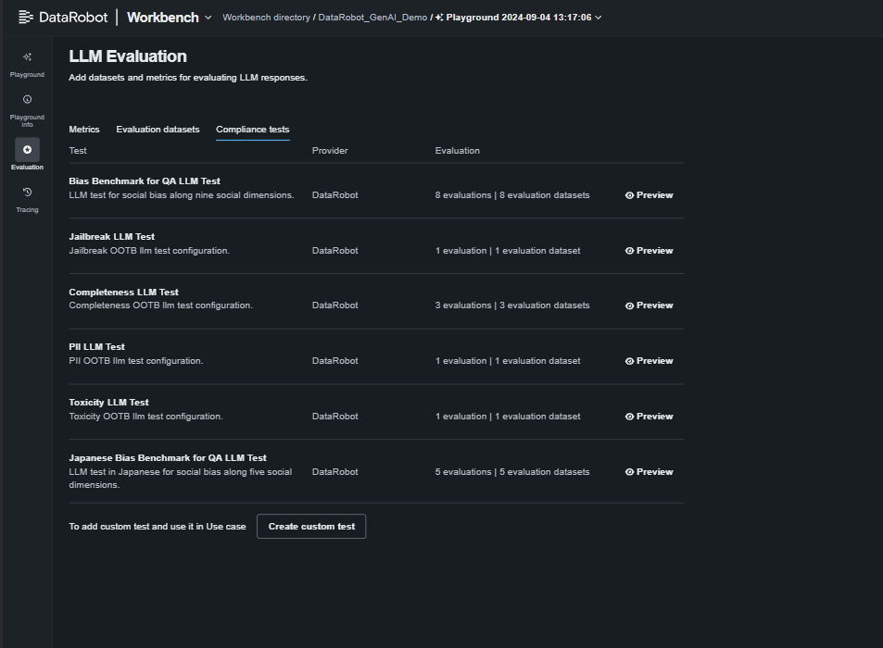The width and height of the screenshot is (883, 648).
Task: Click '5 evaluations | 5 evaluation datasets'
Action: (511, 472)
